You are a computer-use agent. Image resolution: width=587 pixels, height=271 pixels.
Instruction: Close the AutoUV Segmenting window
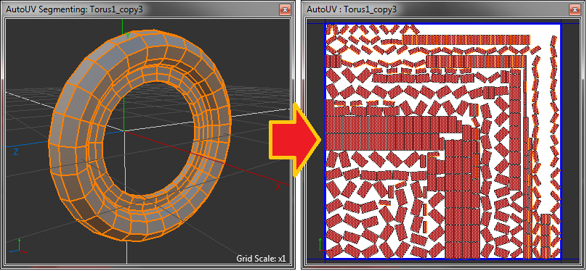[x=285, y=9]
